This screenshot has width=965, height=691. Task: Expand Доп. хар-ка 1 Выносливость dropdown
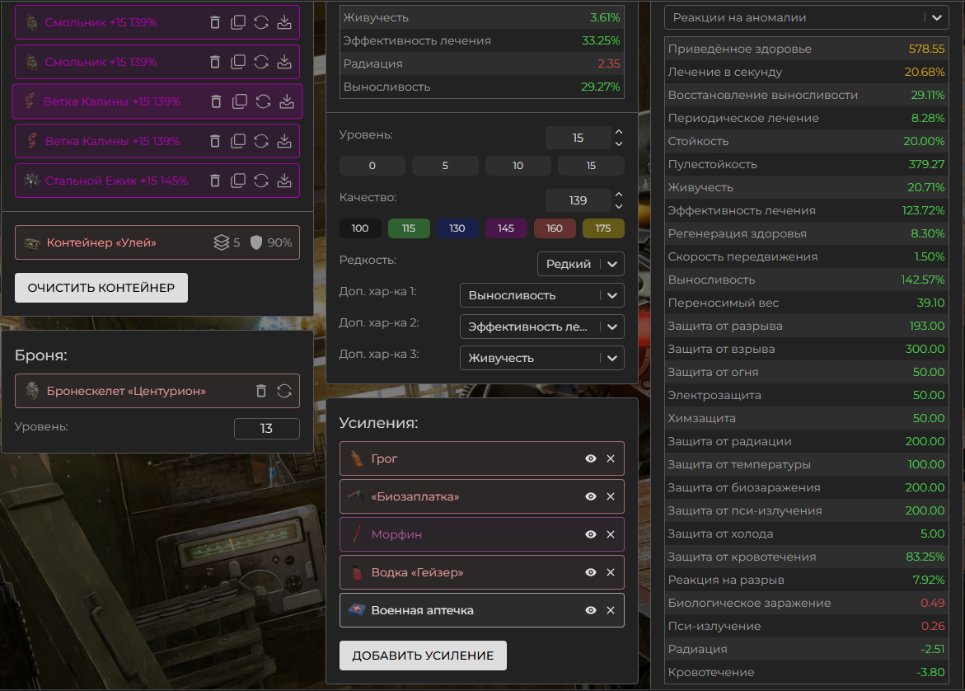(541, 295)
